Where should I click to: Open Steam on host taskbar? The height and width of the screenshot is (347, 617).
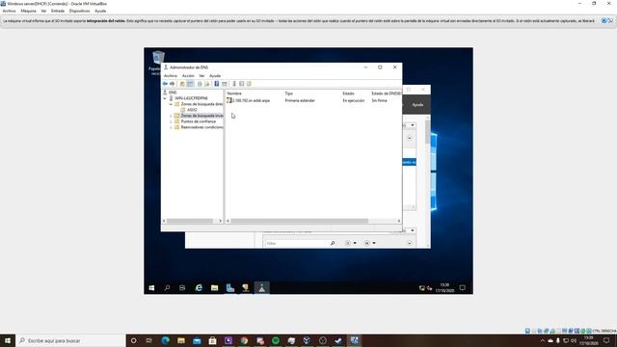point(338,340)
